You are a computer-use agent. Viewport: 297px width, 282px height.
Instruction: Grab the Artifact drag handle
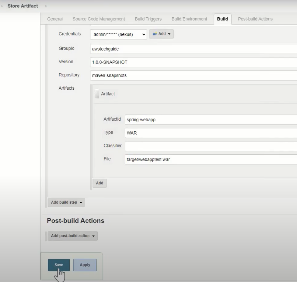click(x=97, y=94)
